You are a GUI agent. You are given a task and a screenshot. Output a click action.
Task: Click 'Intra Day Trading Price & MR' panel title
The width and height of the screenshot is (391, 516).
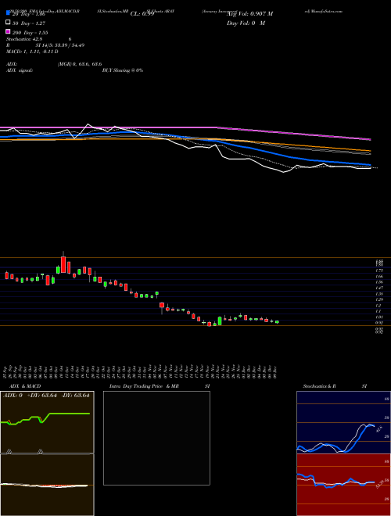pos(144,386)
